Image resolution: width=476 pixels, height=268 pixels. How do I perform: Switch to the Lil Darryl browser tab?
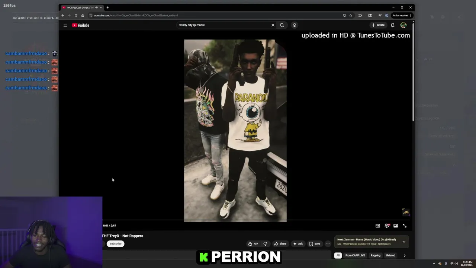pos(80,7)
